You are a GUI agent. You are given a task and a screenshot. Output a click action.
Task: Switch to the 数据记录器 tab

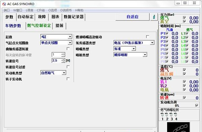click(x=74, y=17)
